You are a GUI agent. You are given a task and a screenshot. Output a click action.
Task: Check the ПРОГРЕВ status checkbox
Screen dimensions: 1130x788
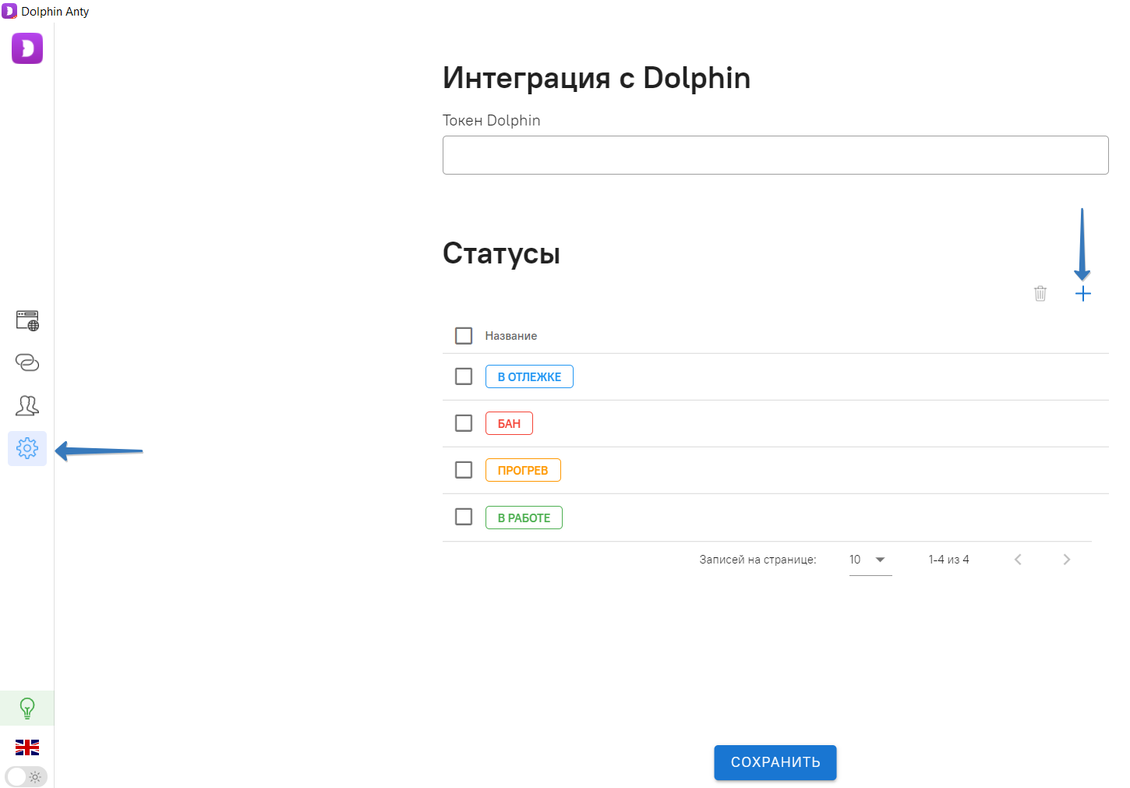464,470
